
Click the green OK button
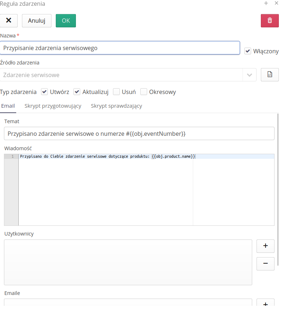[x=66, y=21]
